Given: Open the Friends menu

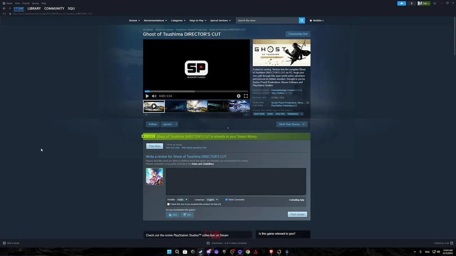Looking at the screenshot, I should coord(26,3).
